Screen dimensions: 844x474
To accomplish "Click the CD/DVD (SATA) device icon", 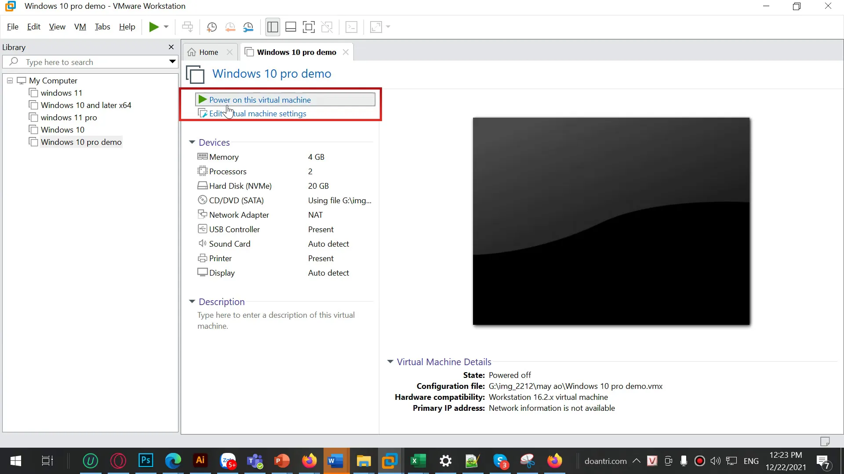I will coord(202,200).
